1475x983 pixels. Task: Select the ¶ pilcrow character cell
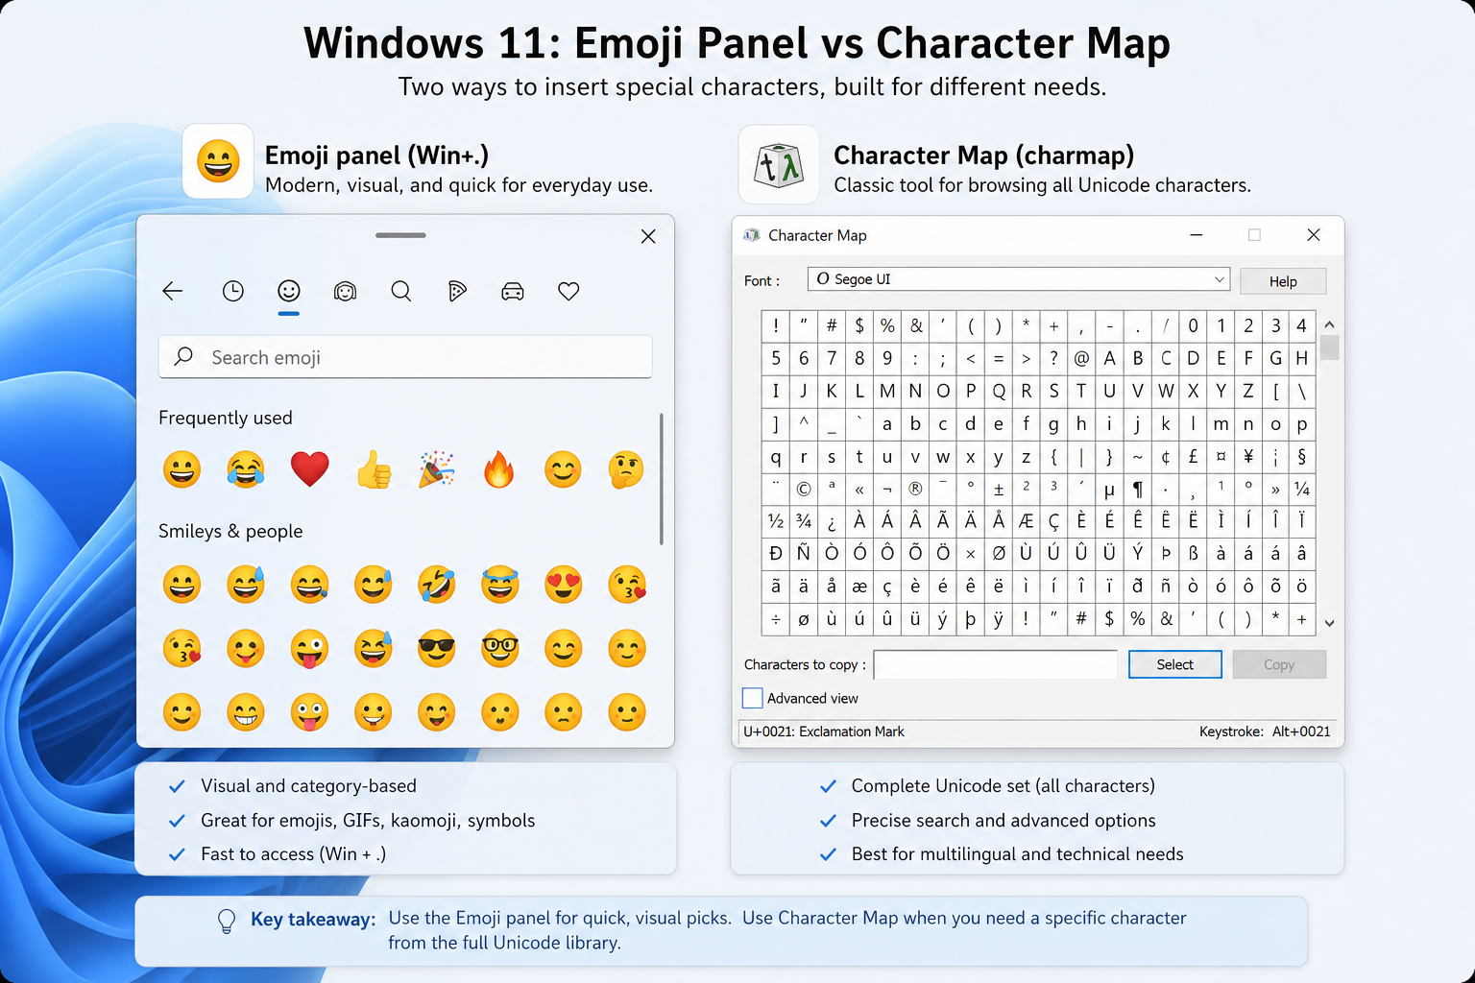(1137, 489)
